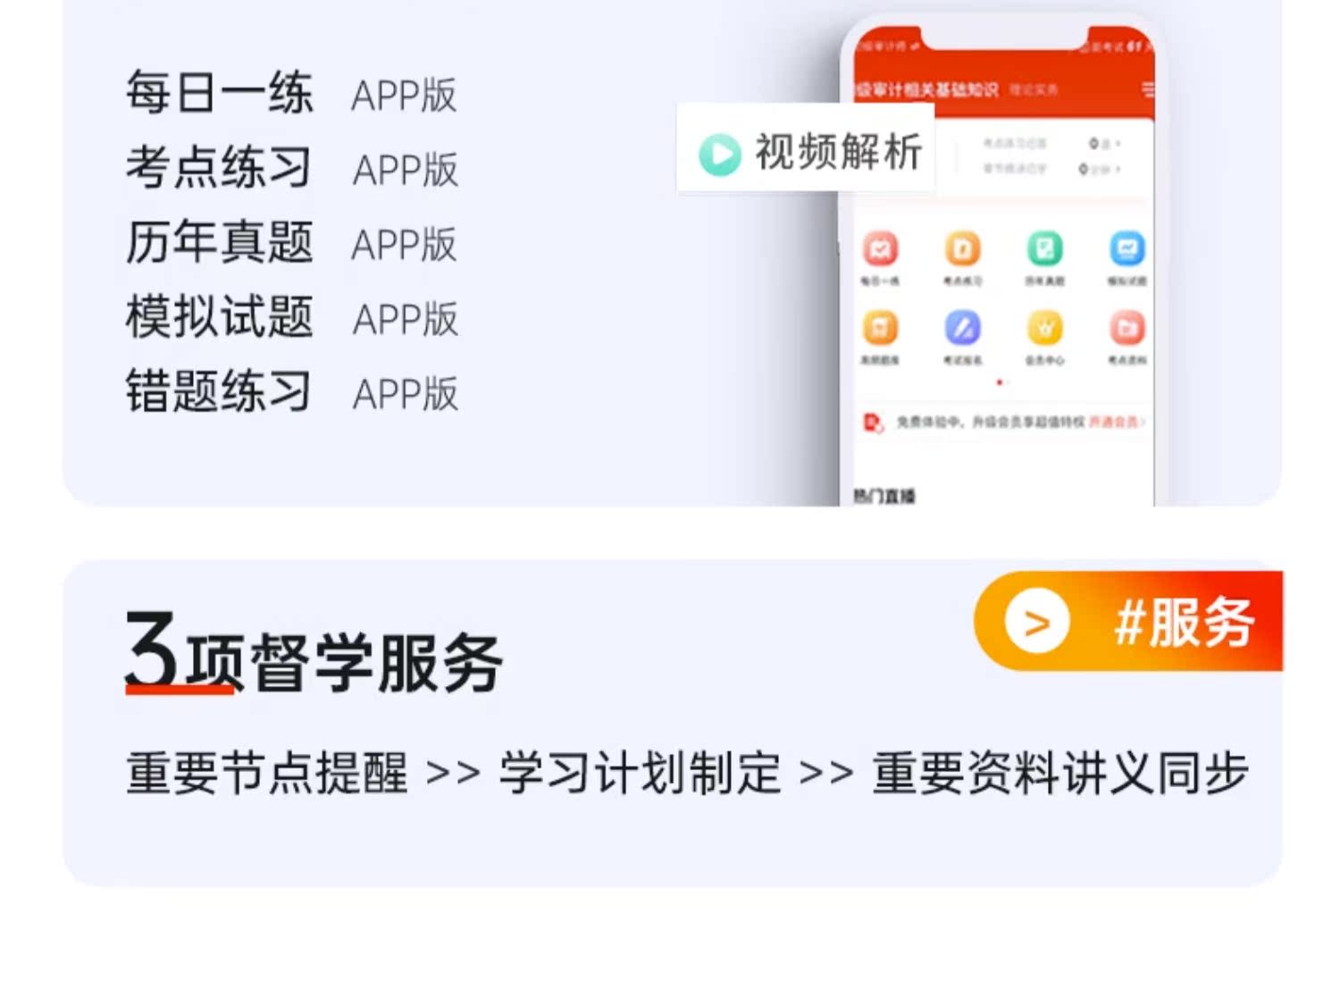Click the #服务 tag label
1340x981 pixels.
pyautogui.click(x=1184, y=622)
